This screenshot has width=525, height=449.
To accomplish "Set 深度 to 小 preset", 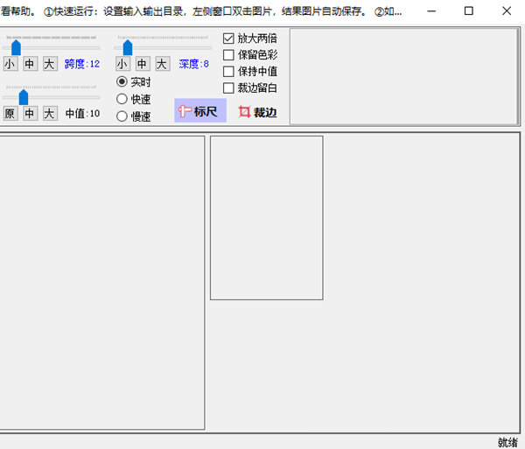I will [122, 64].
